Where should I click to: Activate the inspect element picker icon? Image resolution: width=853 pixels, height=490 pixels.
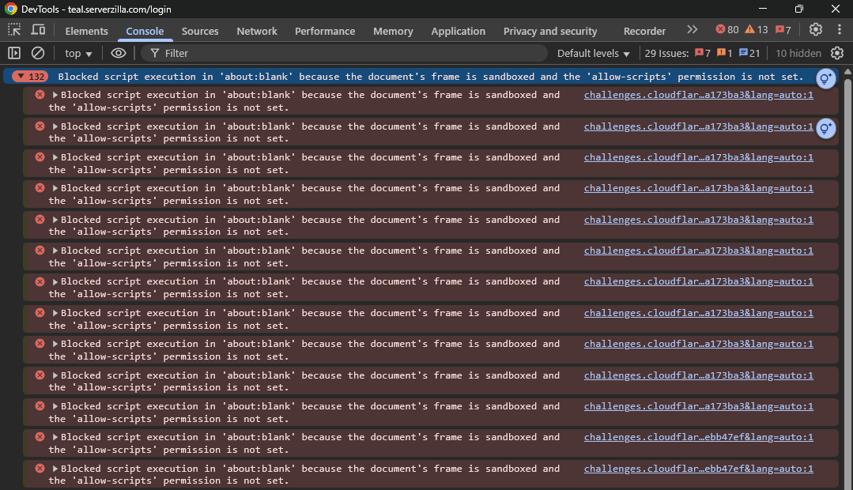point(14,31)
